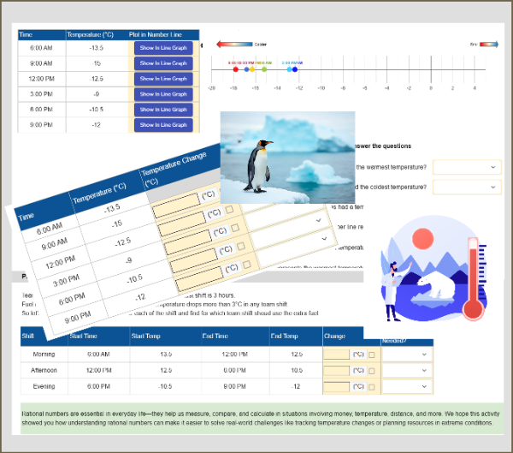
Task: Click the Afternoon shift Change input field
Action: tap(336, 371)
